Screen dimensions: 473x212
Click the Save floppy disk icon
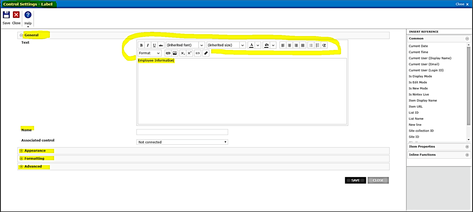pos(6,15)
